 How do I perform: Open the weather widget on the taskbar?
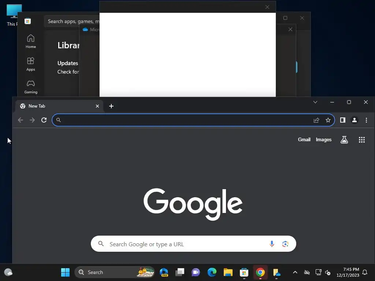pyautogui.click(x=8, y=272)
